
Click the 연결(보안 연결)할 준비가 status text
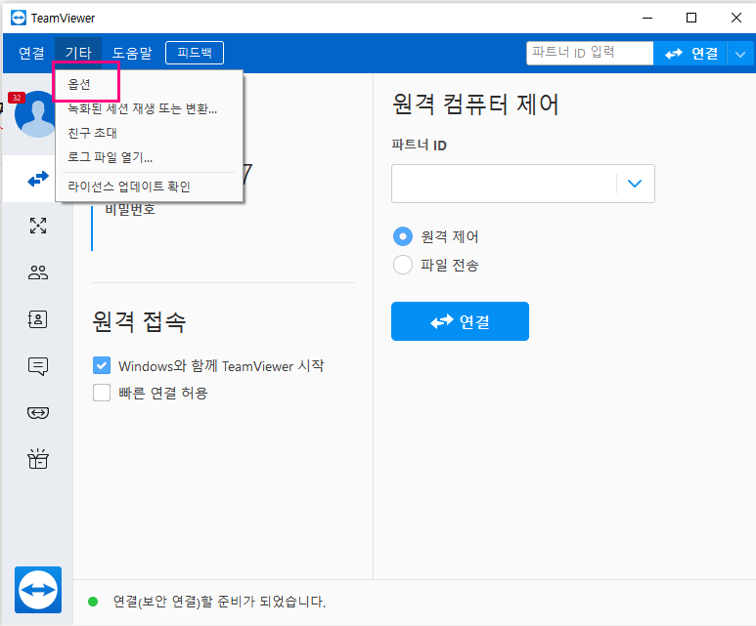pyautogui.click(x=219, y=602)
